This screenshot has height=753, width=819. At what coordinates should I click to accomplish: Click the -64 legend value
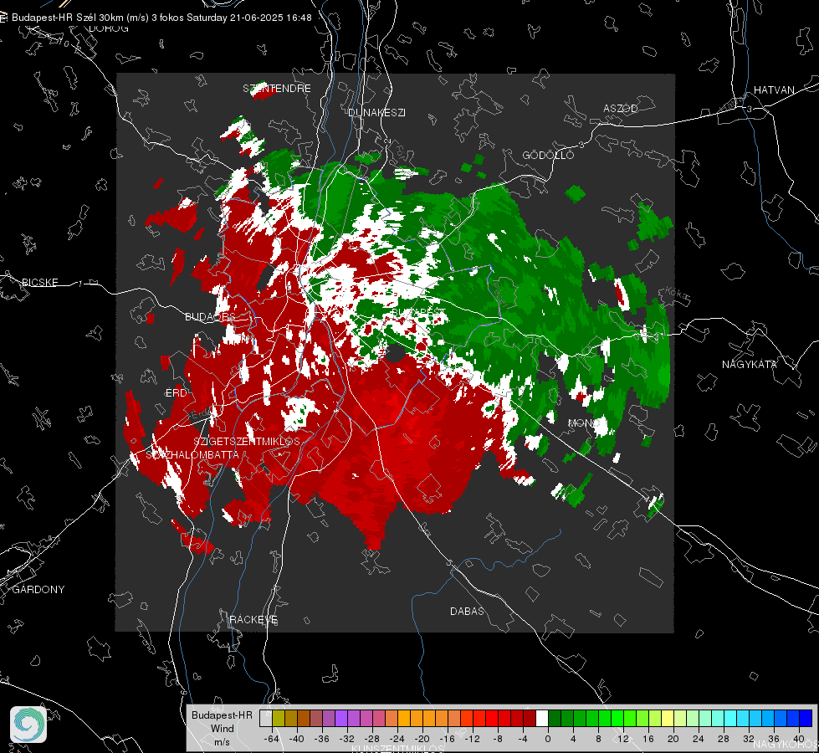coord(272,739)
